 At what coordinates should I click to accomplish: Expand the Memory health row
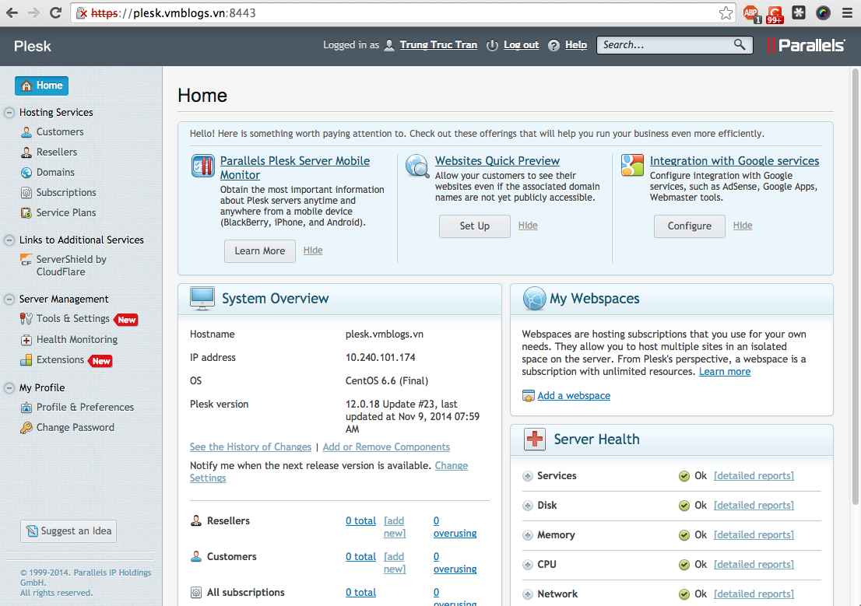(x=527, y=535)
